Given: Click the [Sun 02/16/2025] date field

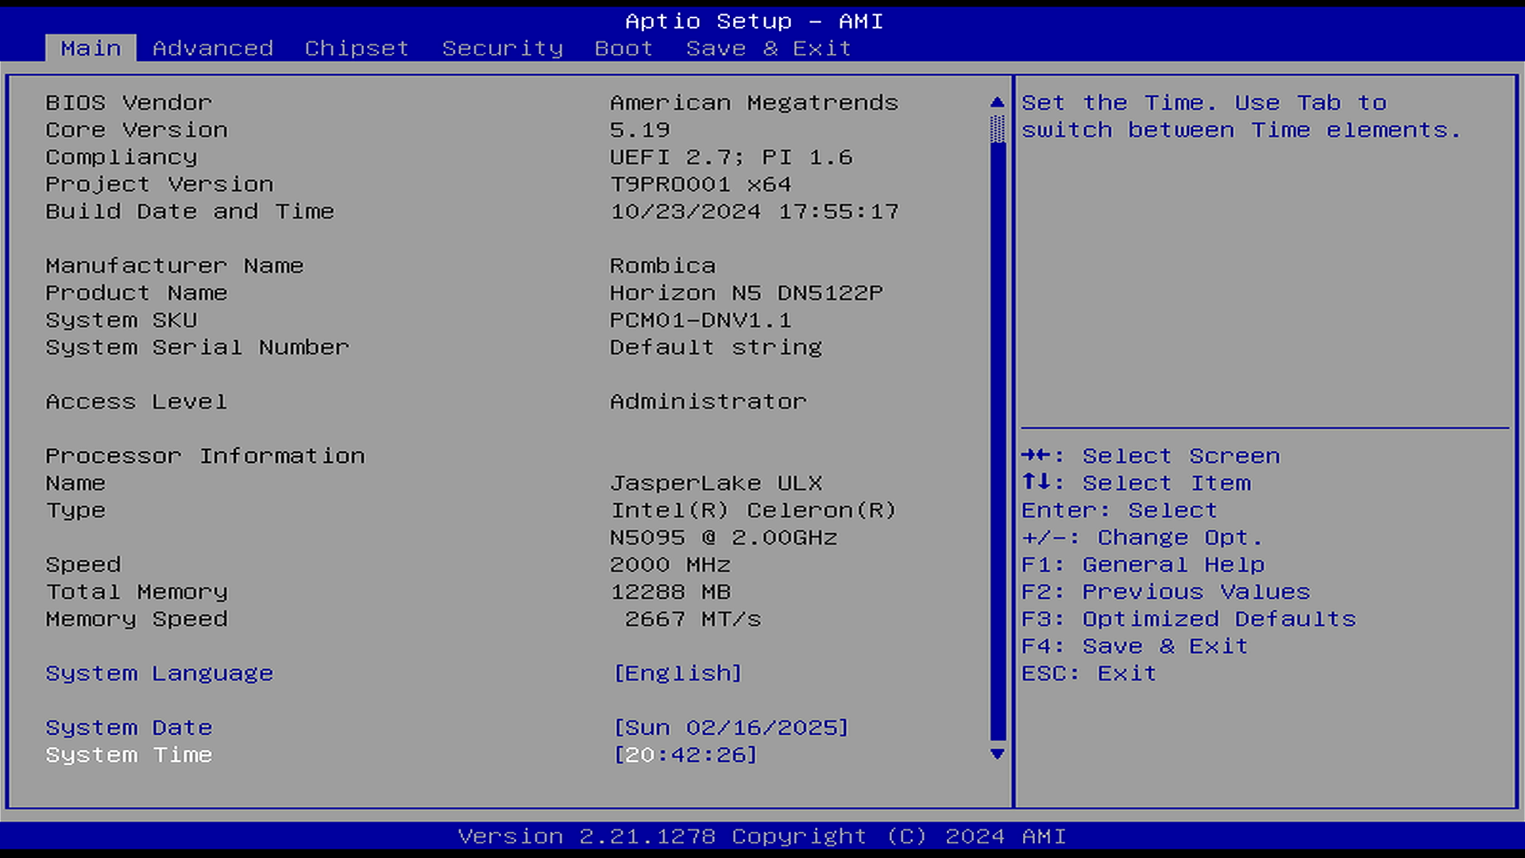Looking at the screenshot, I should tap(731, 728).
